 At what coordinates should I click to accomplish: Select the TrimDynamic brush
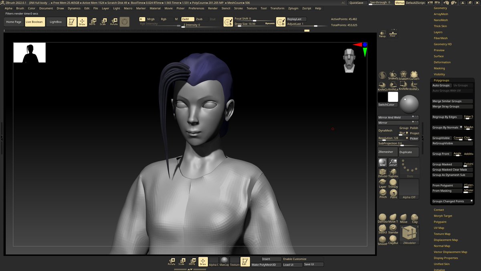[x=393, y=184]
